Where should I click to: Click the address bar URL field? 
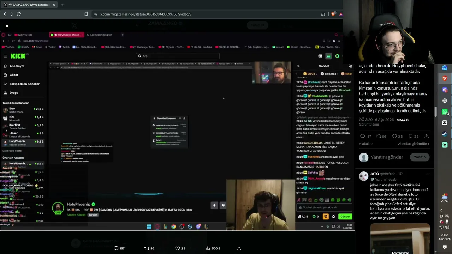205,14
